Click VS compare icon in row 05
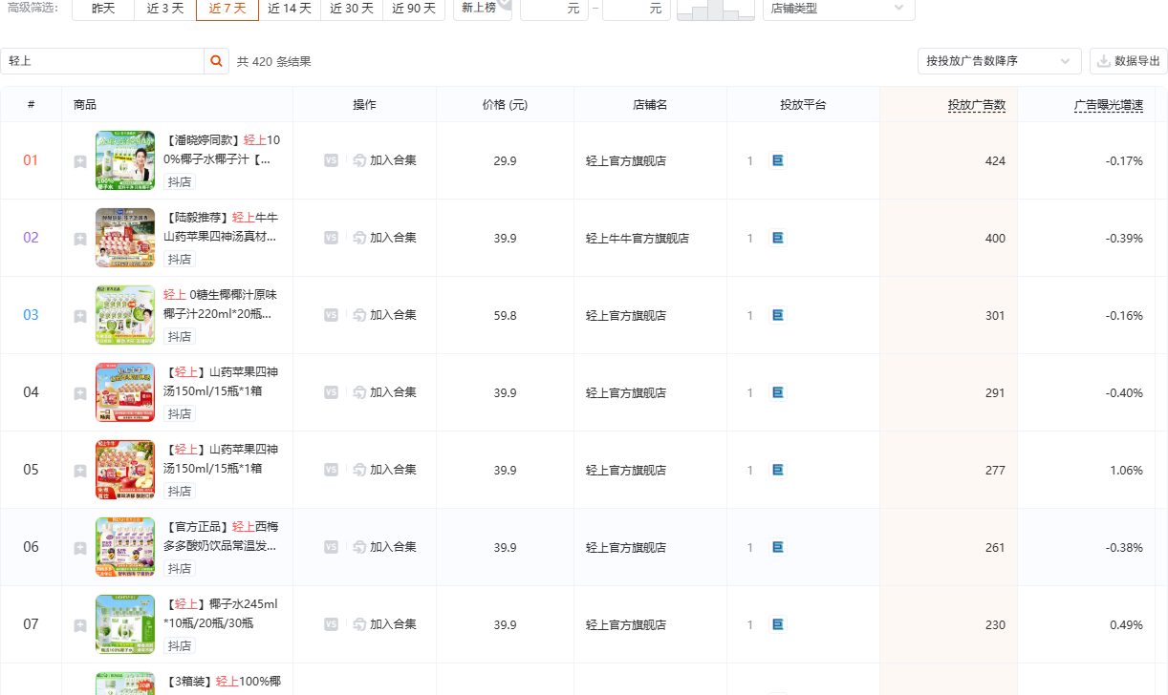 331,470
